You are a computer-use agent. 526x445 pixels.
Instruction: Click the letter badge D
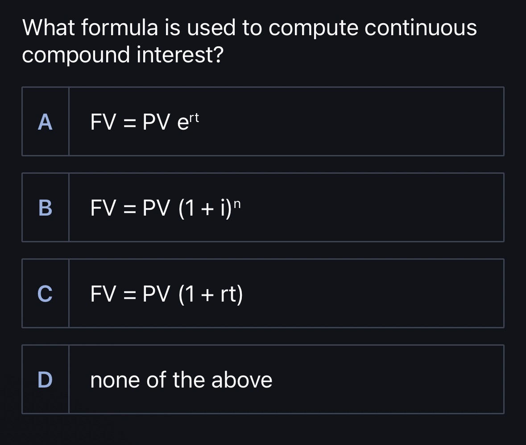point(45,381)
